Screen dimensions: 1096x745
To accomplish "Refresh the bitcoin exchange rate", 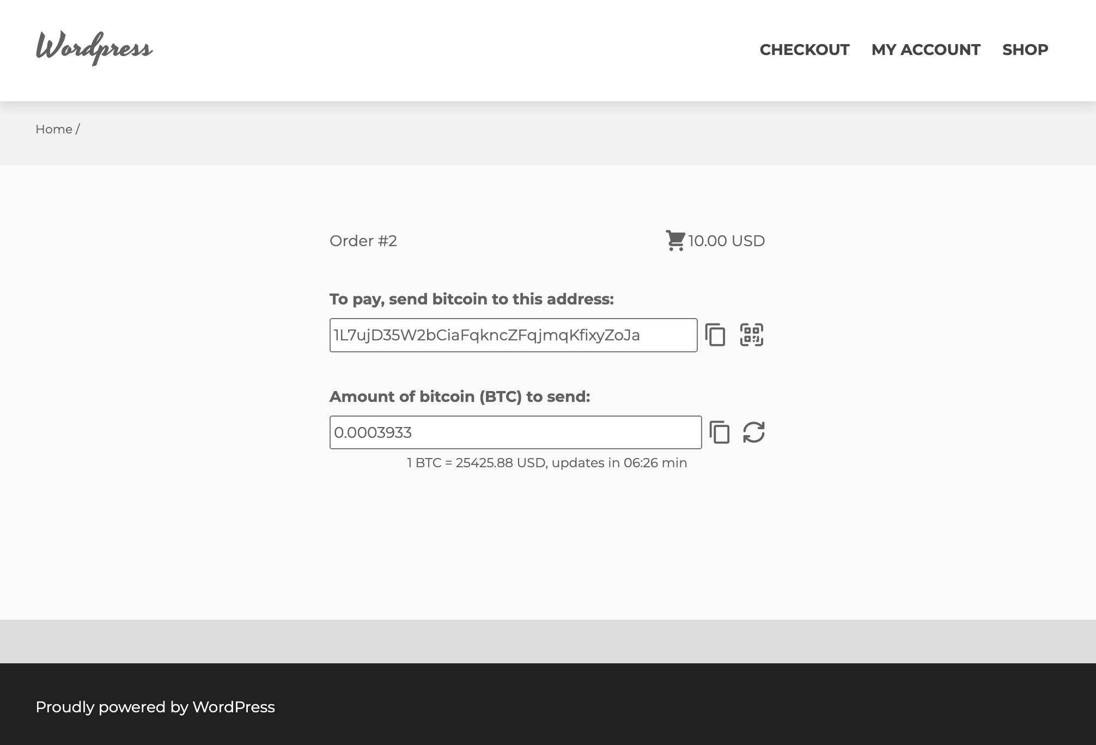I will tap(754, 432).
